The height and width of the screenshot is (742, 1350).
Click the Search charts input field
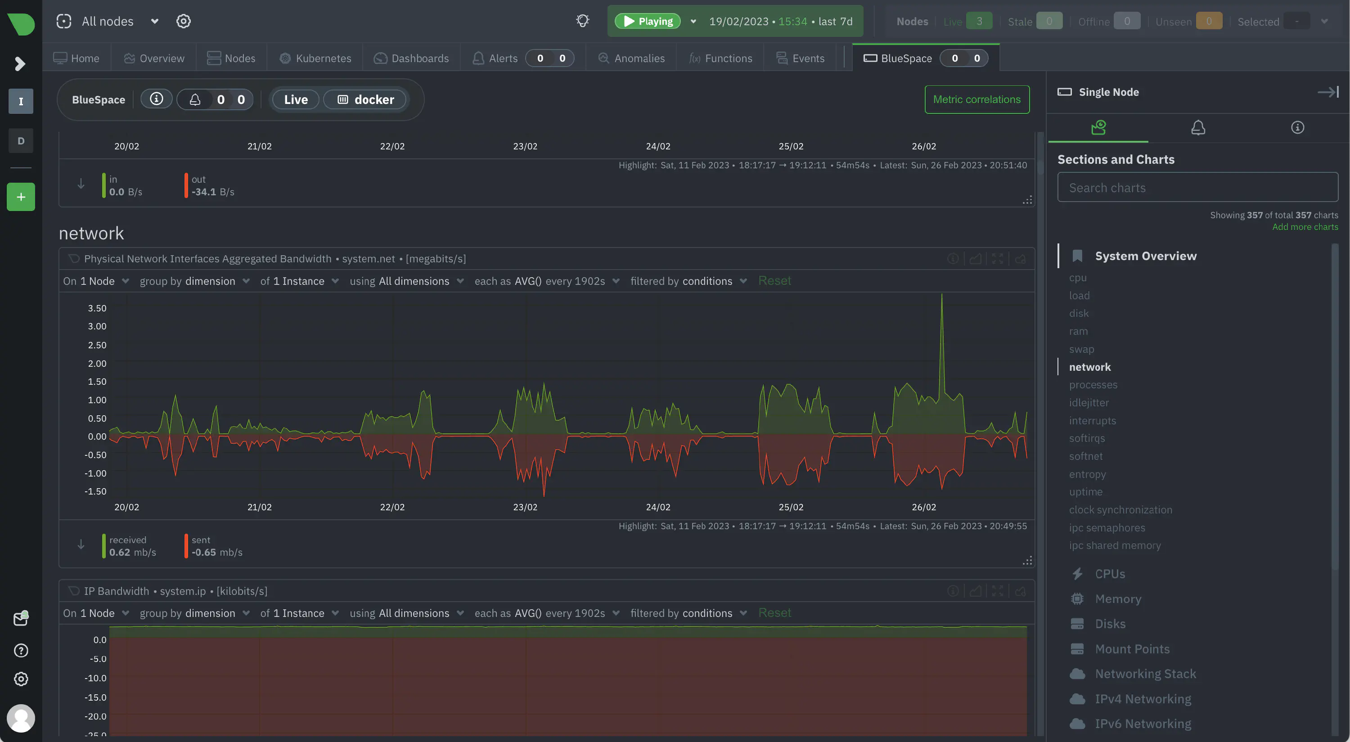tap(1197, 188)
